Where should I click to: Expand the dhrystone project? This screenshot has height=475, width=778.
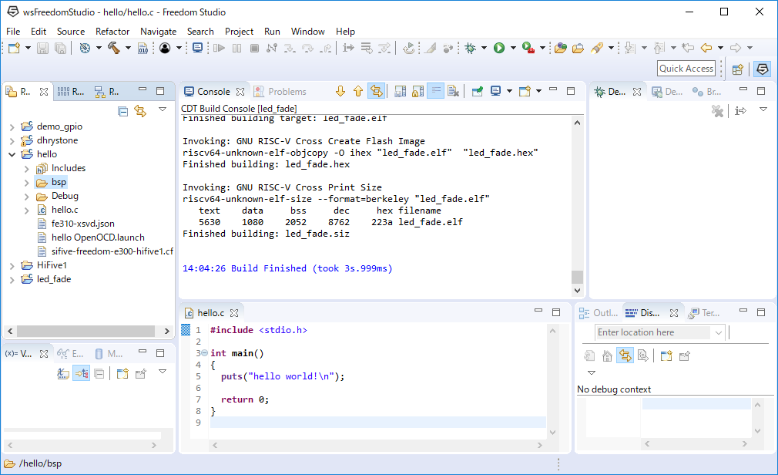tap(12, 141)
